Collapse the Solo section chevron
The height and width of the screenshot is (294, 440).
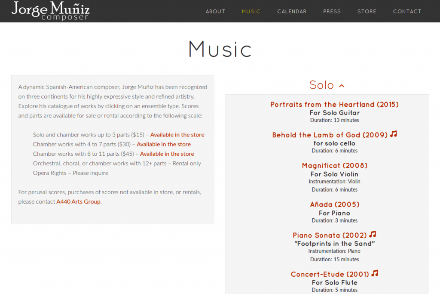point(342,86)
